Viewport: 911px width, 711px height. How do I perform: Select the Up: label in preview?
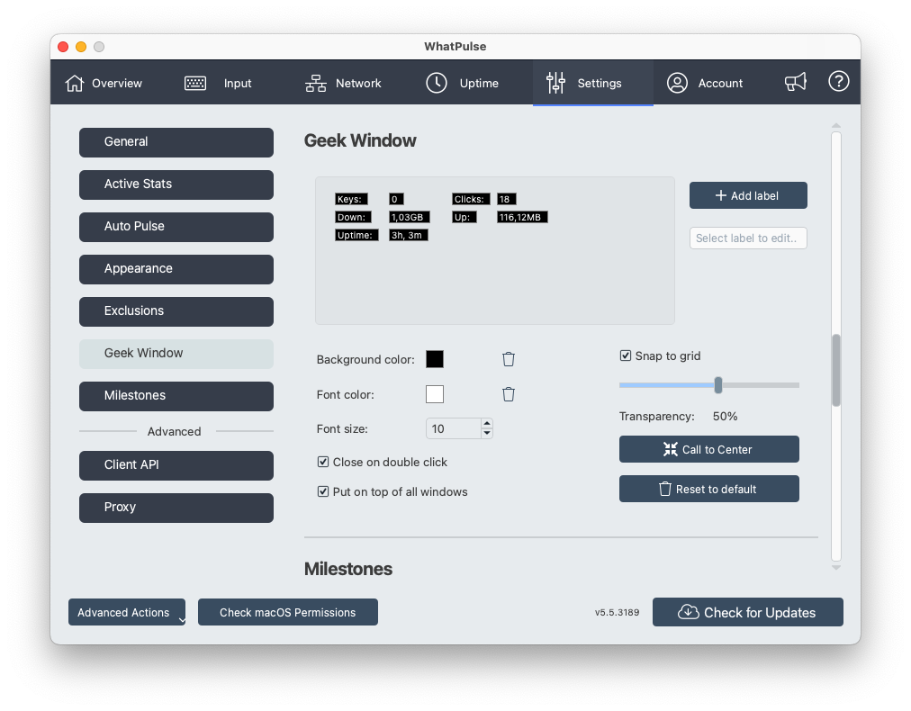coord(465,217)
